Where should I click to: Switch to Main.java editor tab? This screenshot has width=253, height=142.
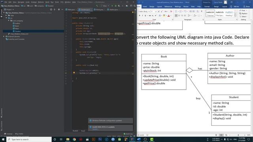click(x=70, y=9)
